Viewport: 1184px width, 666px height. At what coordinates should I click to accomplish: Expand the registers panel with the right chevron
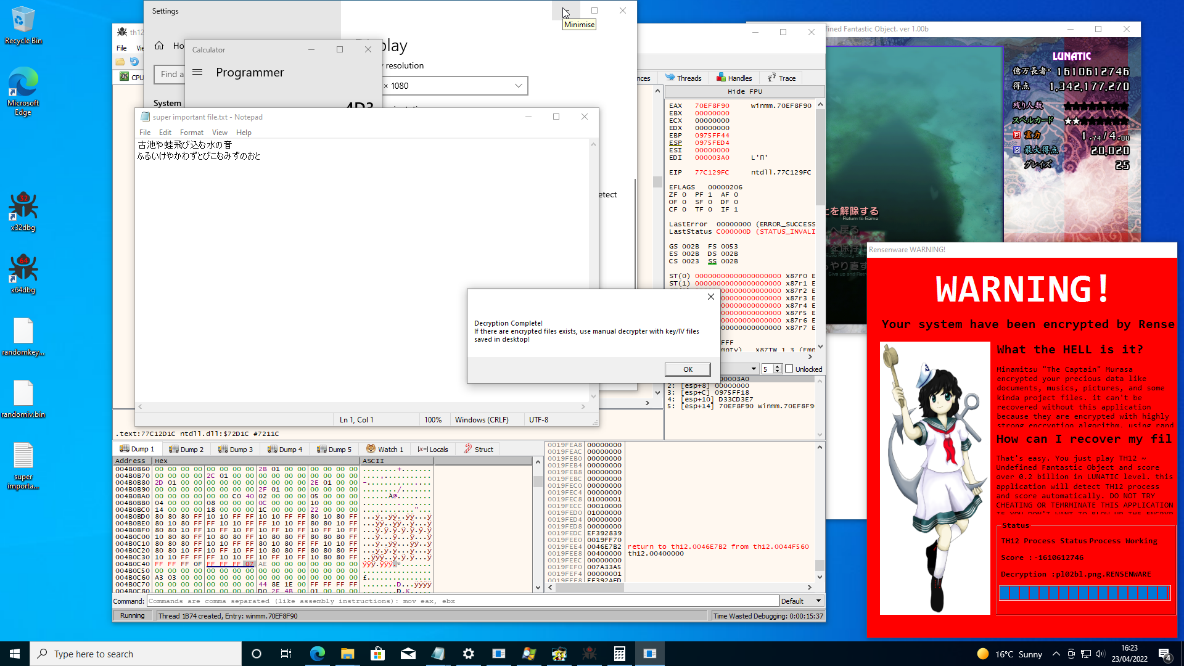pyautogui.click(x=811, y=356)
